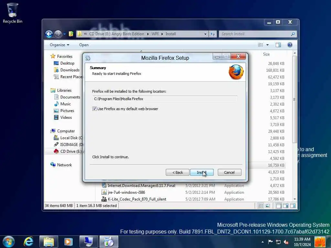Click Open in the Explorer toolbar
This screenshot has width=331, height=248.
coord(84,45)
